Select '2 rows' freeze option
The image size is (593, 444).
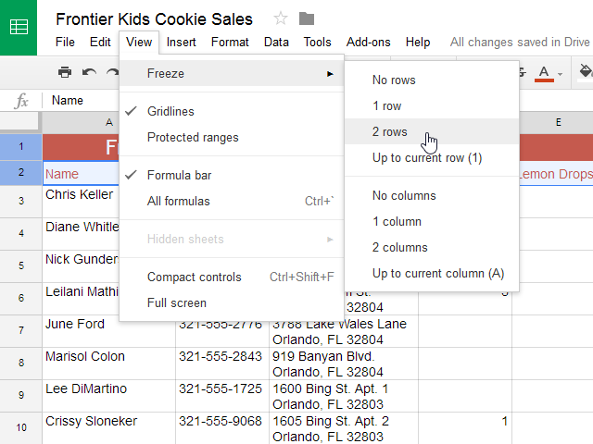pyautogui.click(x=390, y=132)
